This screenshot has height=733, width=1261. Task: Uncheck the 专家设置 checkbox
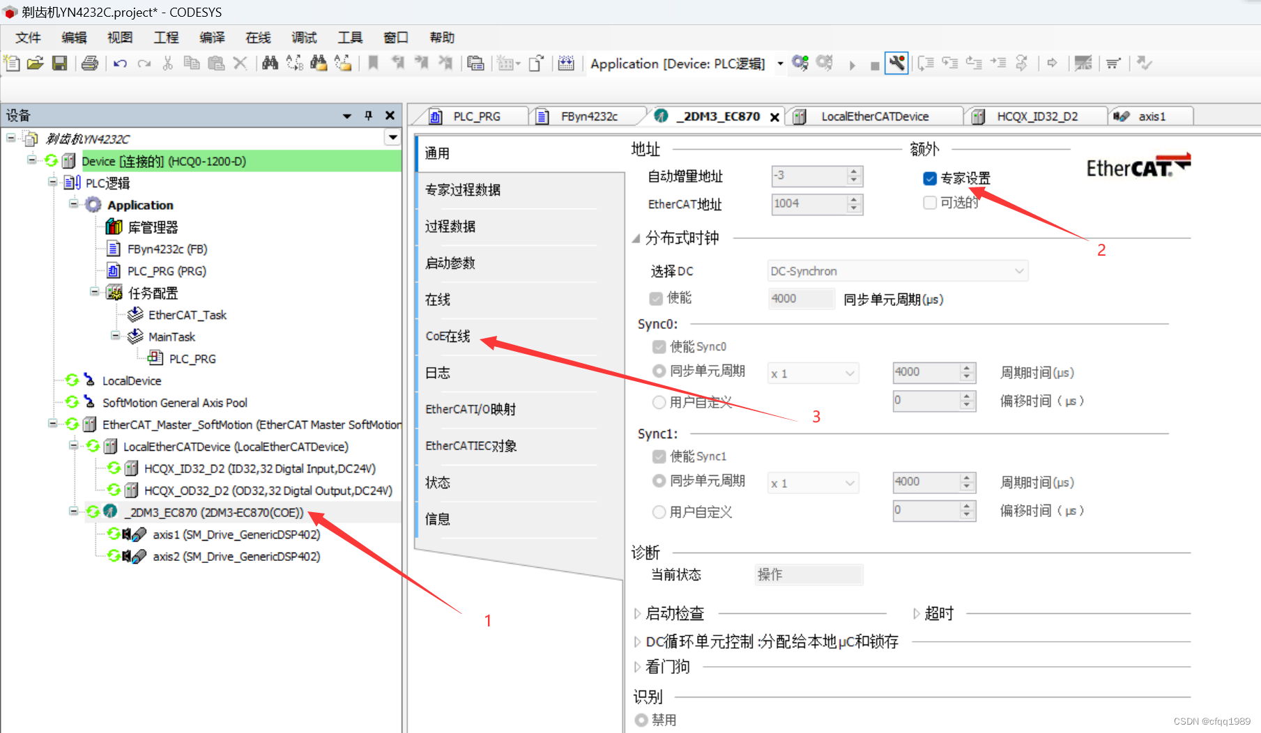pos(930,178)
